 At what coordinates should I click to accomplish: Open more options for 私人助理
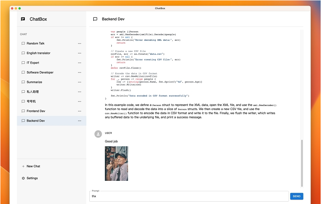click(x=79, y=92)
